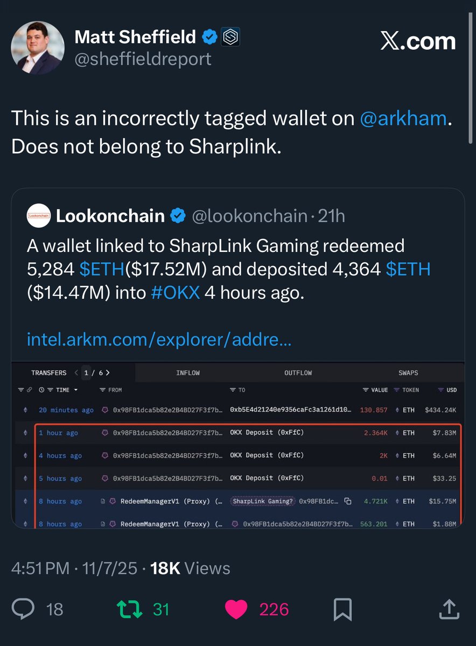Open Matt Sheffield's profile picture
The image size is (476, 646).
(38, 48)
